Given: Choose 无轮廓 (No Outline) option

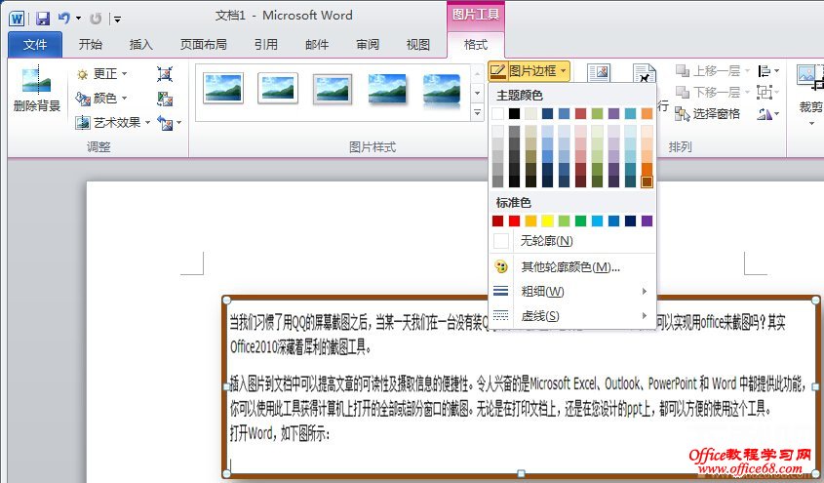Looking at the screenshot, I should [x=547, y=241].
